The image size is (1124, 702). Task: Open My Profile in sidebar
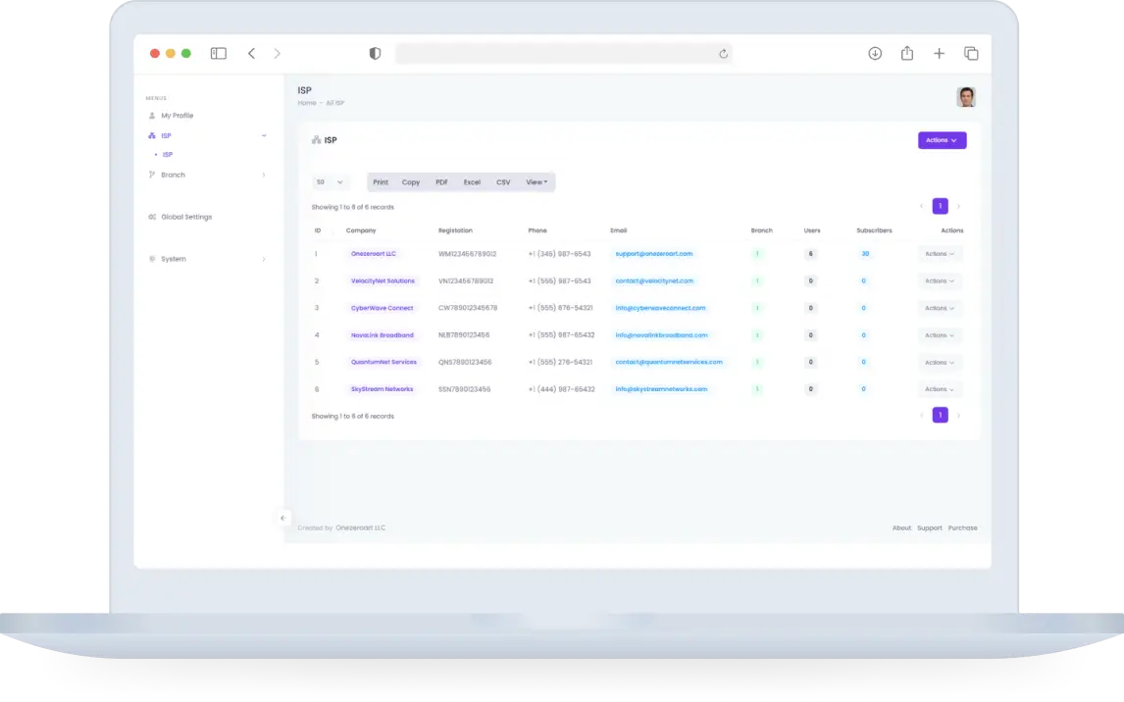tap(177, 116)
